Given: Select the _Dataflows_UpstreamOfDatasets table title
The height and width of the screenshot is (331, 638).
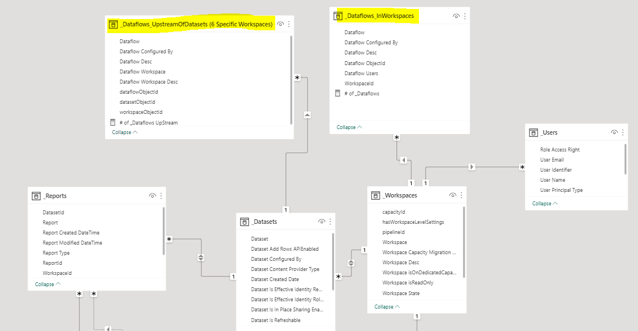Looking at the screenshot, I should click(197, 24).
